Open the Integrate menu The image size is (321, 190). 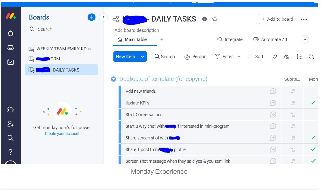pyautogui.click(x=230, y=39)
